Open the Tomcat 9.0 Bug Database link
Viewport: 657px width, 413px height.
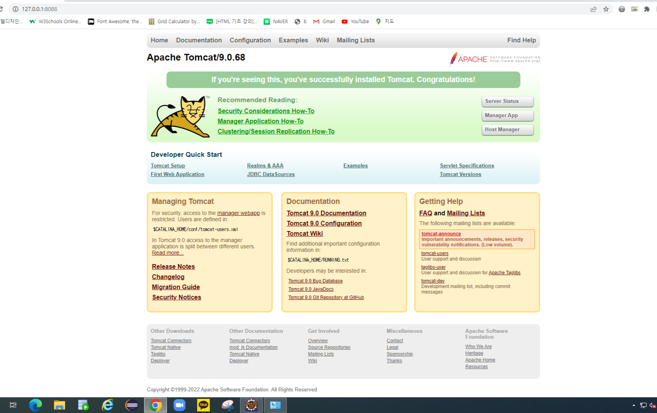click(x=315, y=281)
